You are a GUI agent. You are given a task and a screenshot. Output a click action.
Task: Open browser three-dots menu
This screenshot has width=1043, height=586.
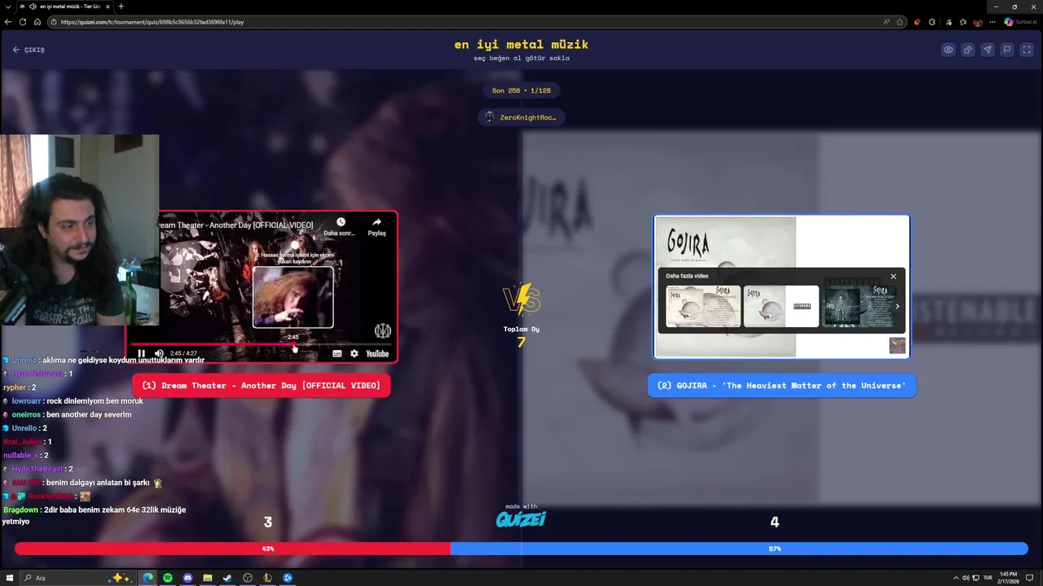992,22
